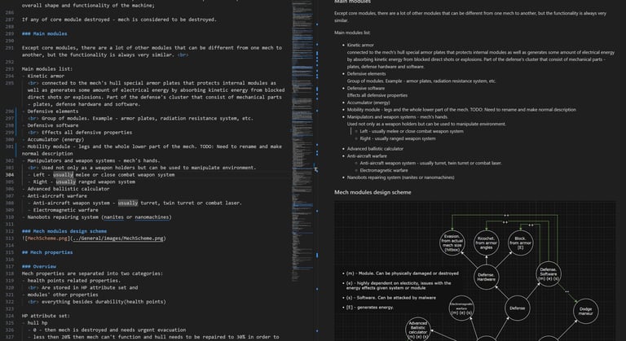Viewport: 626px width, 341px height.
Task: Click 'If any of core module destroyed' line
Action: coord(119,20)
